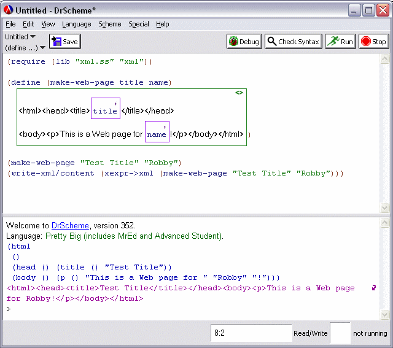Image resolution: width=393 pixels, height=348 pixels.
Task: Click the green running figure Run icon
Action: (333, 41)
